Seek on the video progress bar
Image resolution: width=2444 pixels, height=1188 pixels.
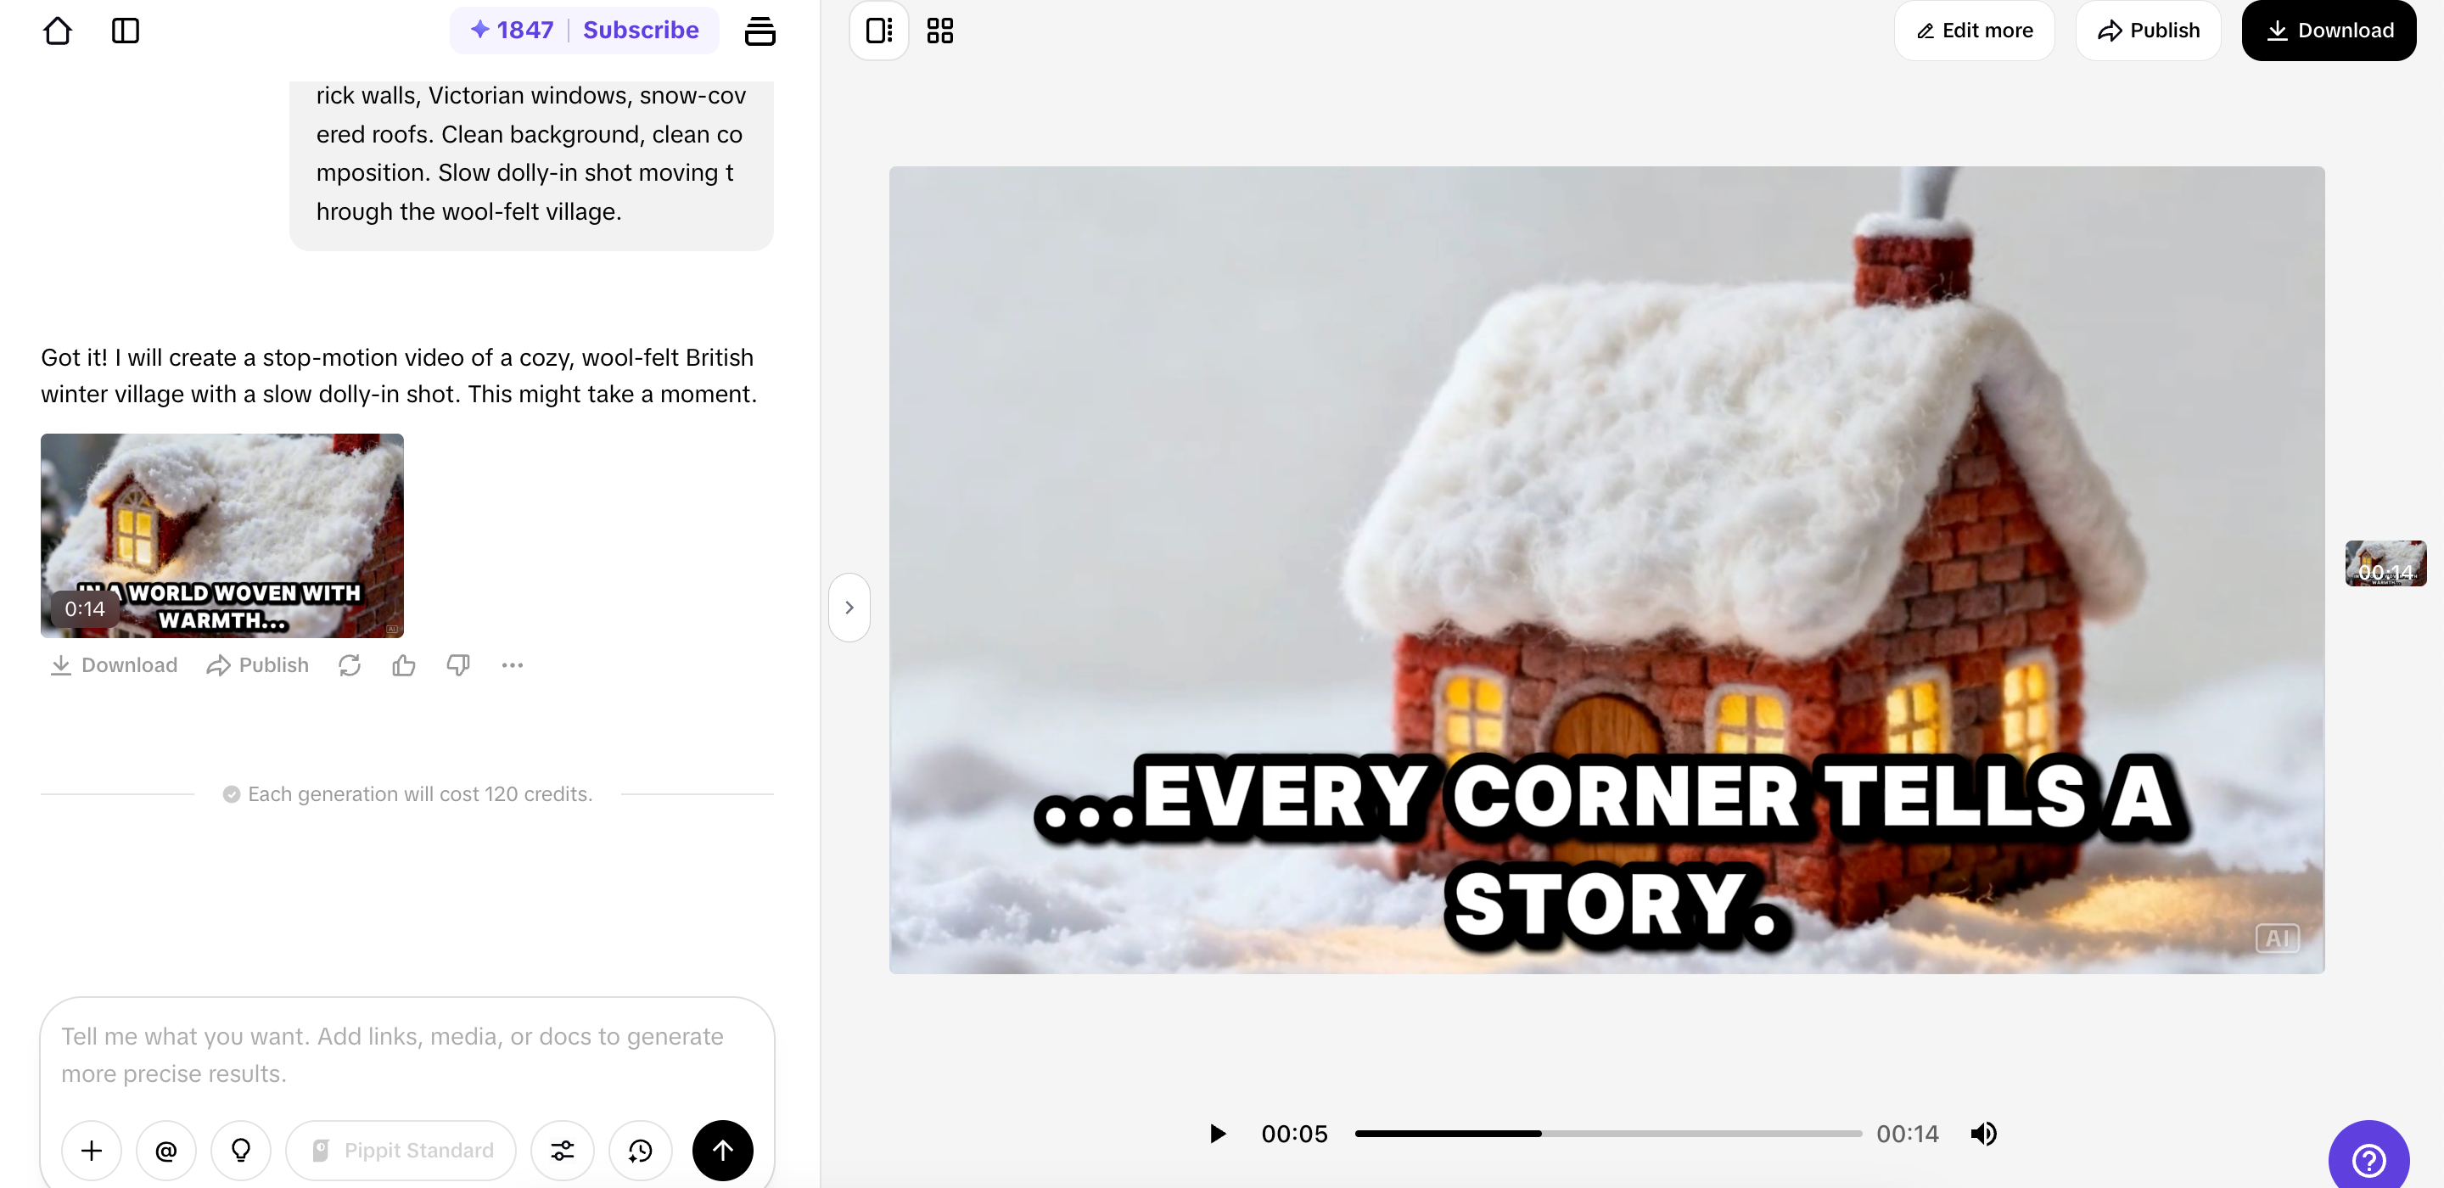(x=1608, y=1133)
